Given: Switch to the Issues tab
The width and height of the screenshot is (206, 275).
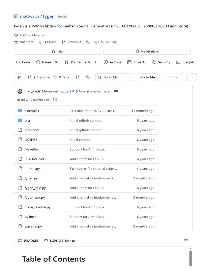Looking at the screenshot, I should point(46,62).
